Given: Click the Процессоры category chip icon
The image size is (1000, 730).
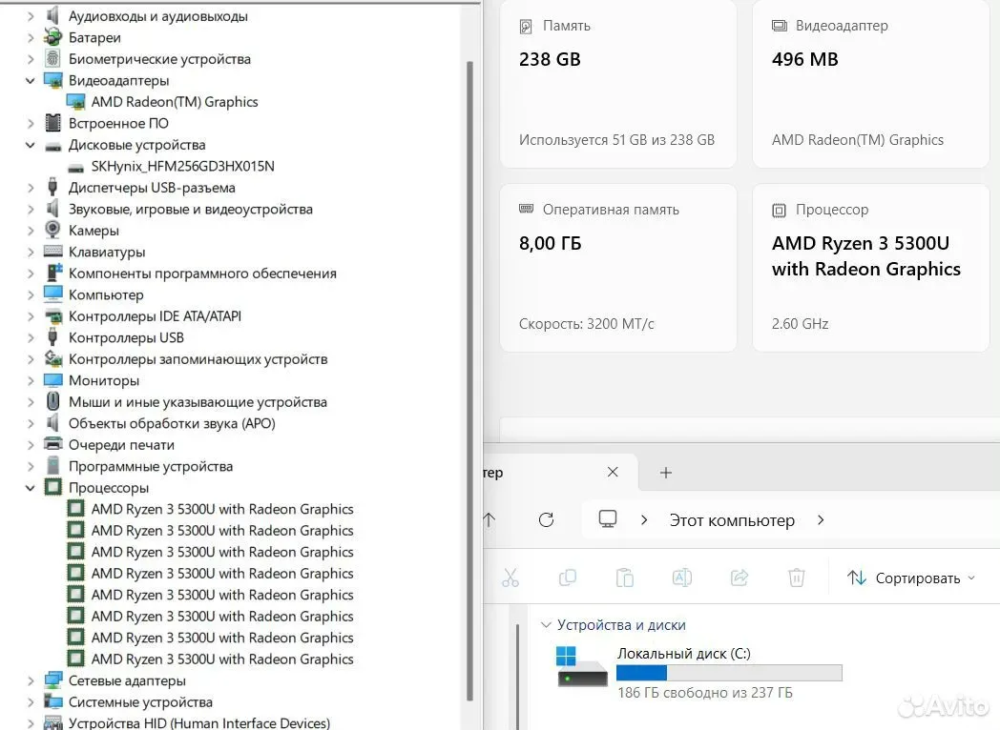Looking at the screenshot, I should click(x=52, y=487).
